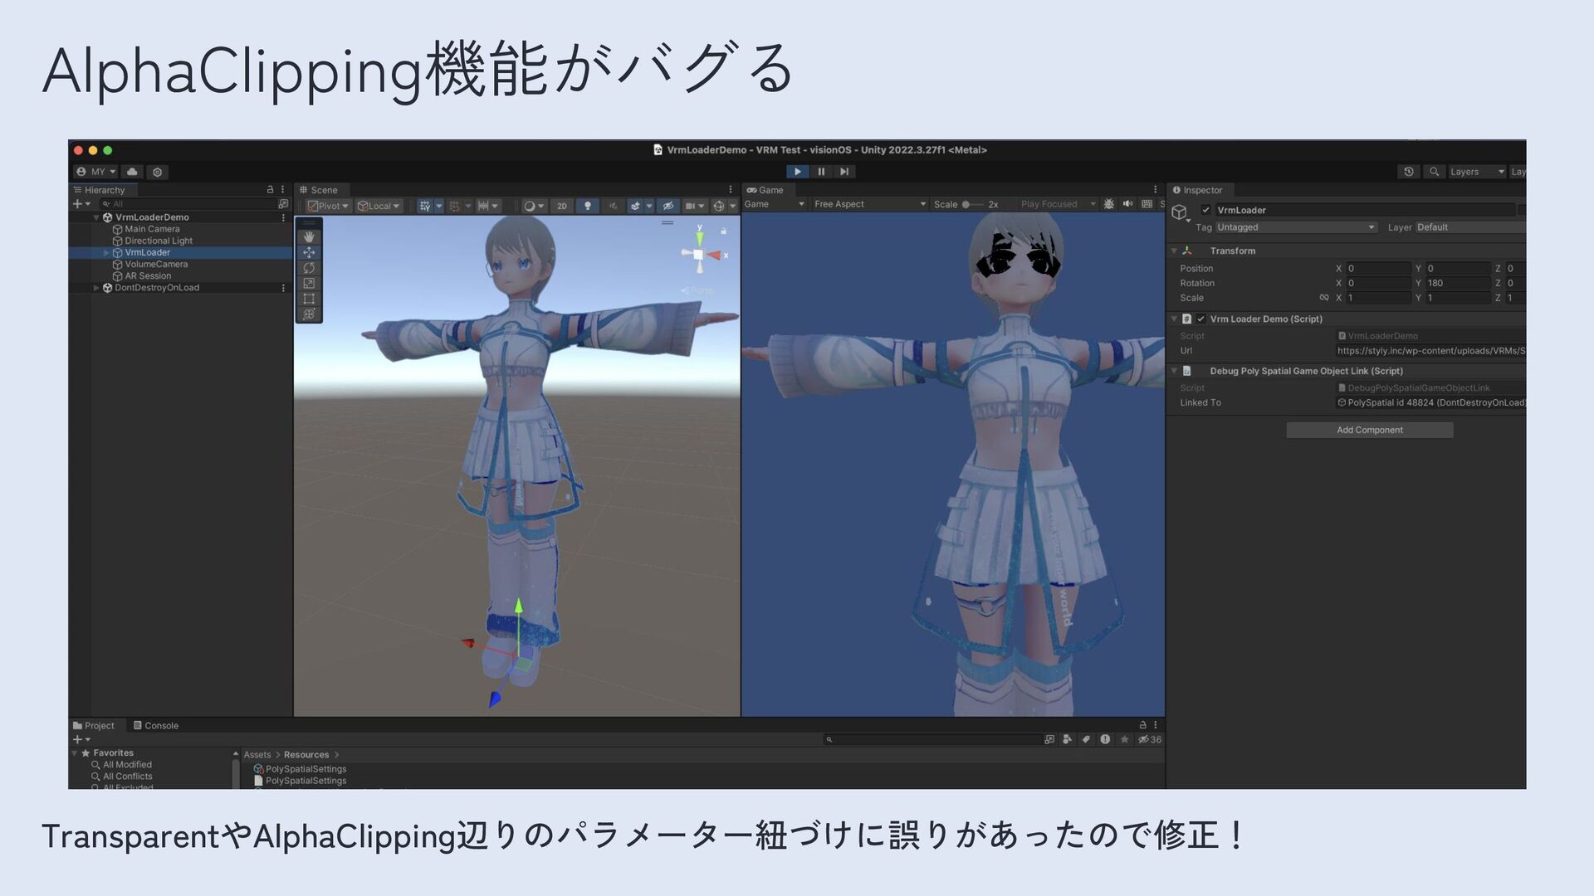Toggle scene lighting lightbulb icon
Viewport: 1594px width, 896px height.
tap(588, 206)
